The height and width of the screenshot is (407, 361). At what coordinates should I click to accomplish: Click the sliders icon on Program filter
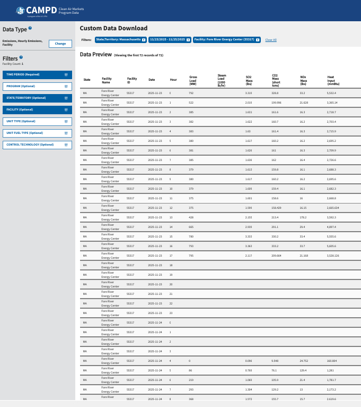coord(66,87)
